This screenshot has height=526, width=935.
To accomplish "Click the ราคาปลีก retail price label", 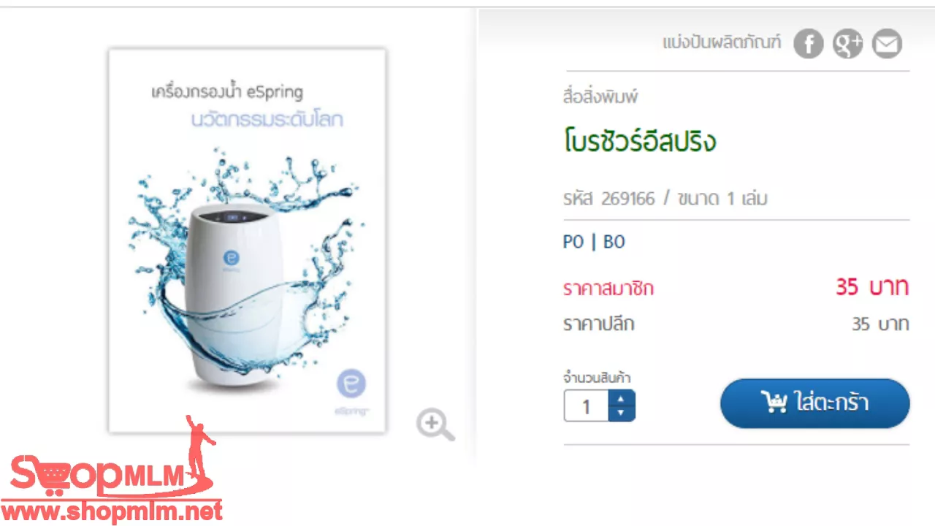I will click(x=598, y=324).
